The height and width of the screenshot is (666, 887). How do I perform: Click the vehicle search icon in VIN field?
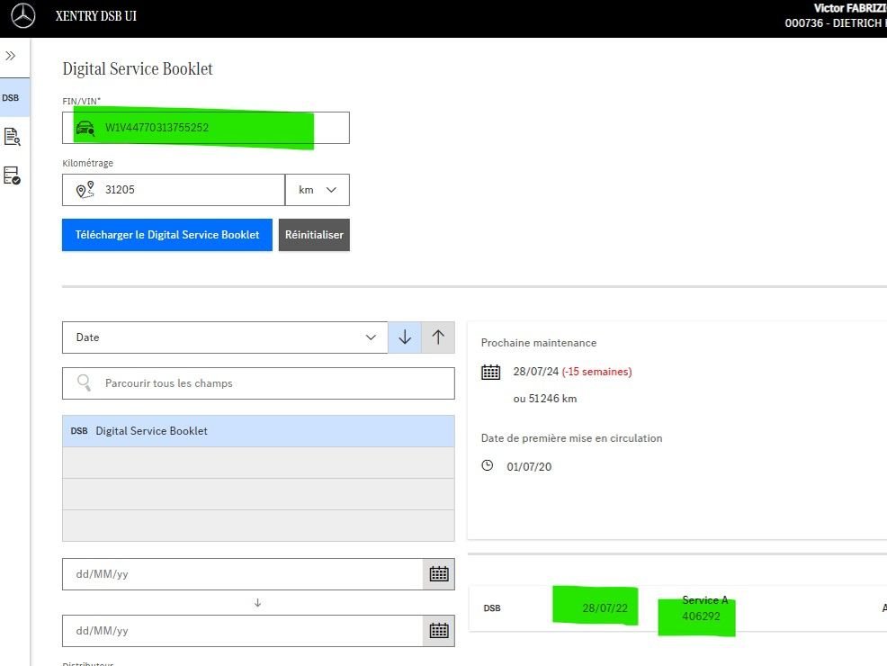pos(85,128)
